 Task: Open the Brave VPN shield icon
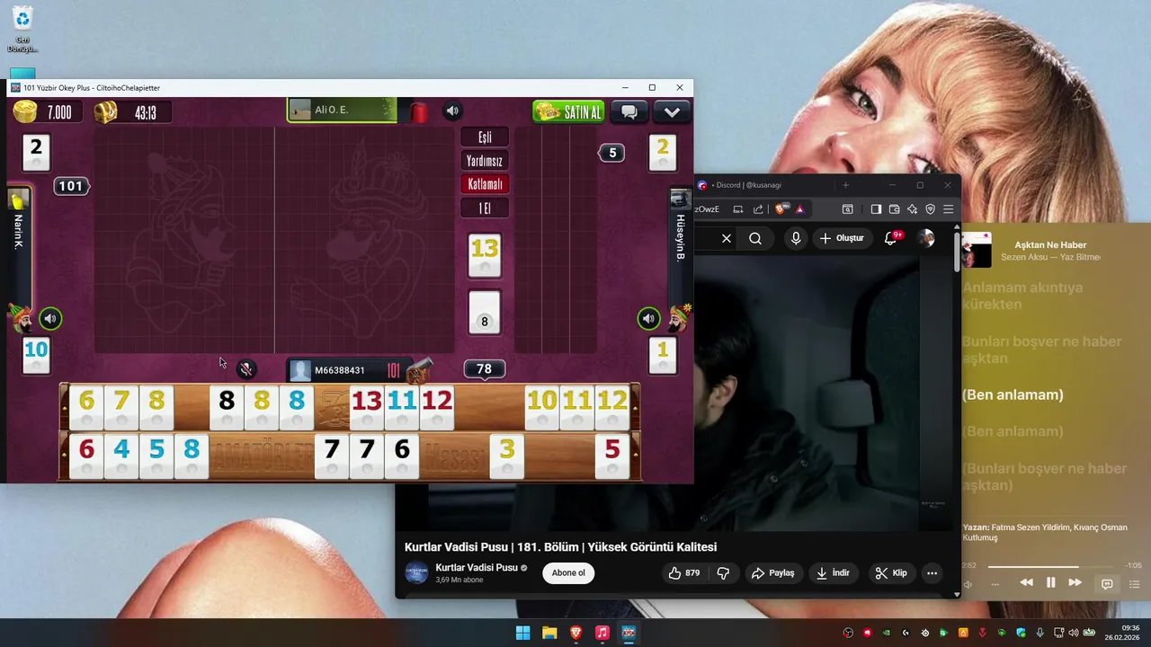tap(930, 209)
